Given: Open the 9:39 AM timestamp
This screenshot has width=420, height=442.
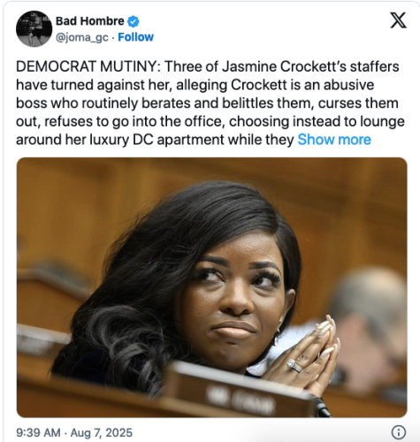Looking at the screenshot, I should click(x=38, y=432).
